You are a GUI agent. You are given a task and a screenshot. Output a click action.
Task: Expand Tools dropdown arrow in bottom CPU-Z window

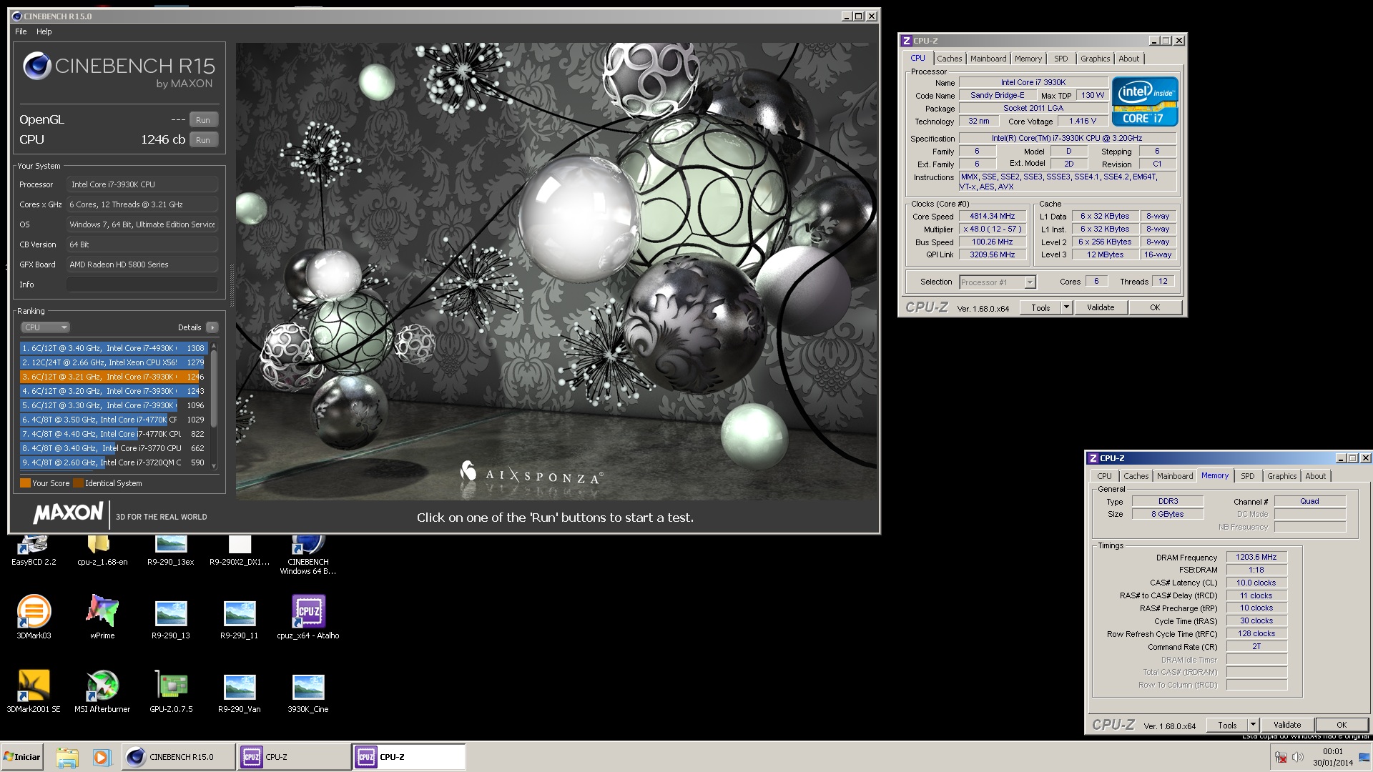1253,726
